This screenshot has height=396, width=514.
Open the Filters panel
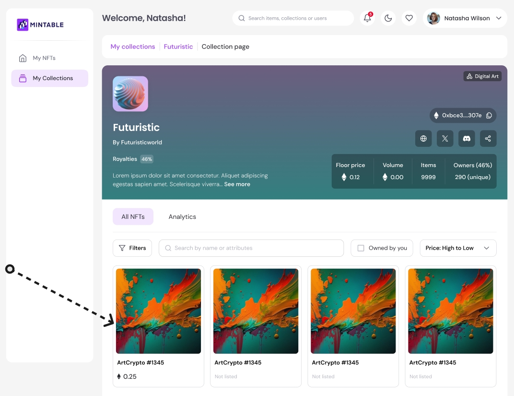[132, 248]
